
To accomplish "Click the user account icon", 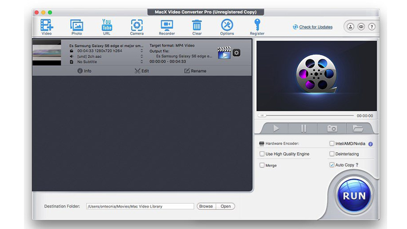I will 351,27.
